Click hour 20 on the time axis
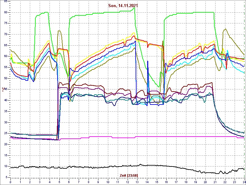Viewport: 246px width, 185px height. click(205, 181)
